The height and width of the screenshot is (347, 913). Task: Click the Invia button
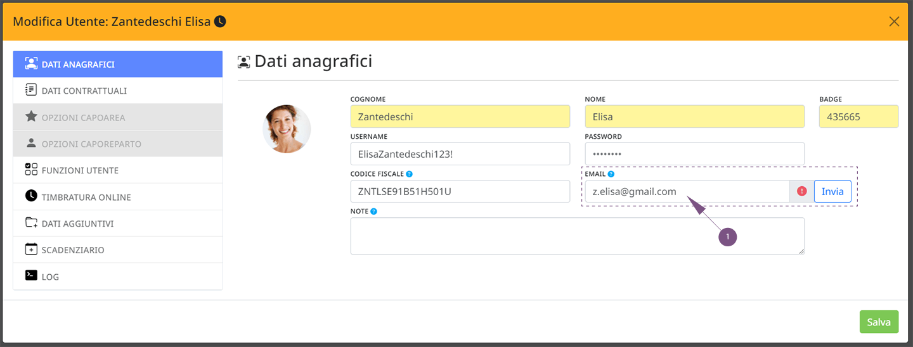[832, 191]
